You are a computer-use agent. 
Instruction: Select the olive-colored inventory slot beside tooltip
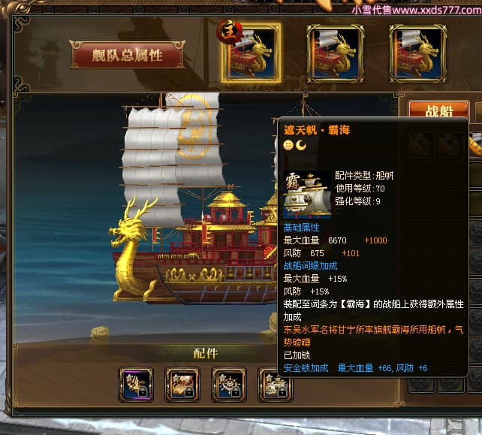coord(476,174)
